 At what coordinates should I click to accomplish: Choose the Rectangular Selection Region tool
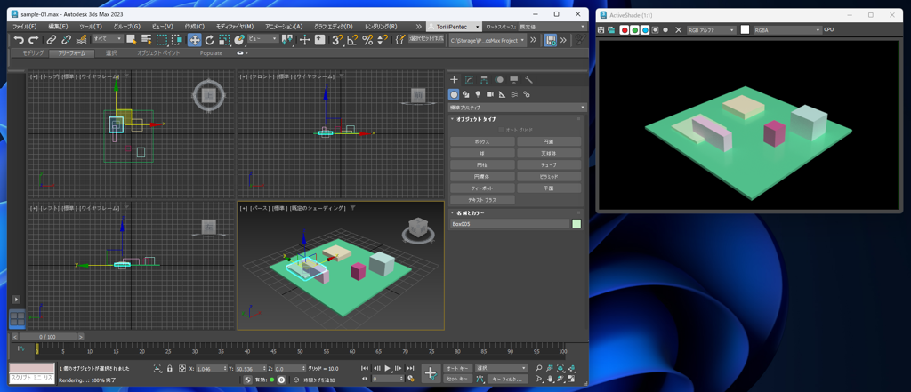pos(162,39)
